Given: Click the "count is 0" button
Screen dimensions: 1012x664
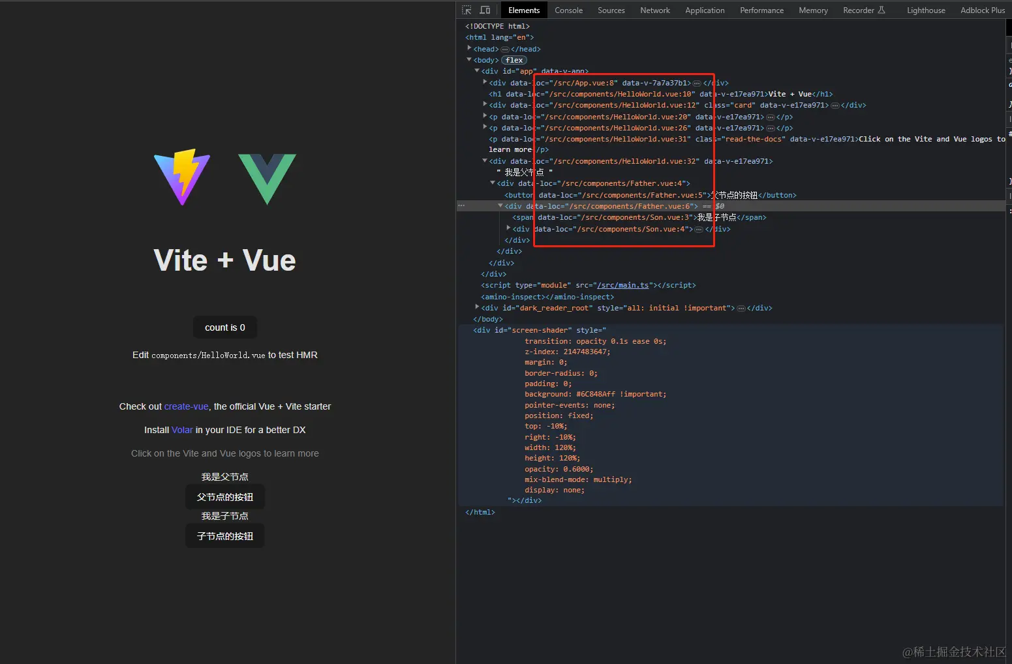Looking at the screenshot, I should pos(225,327).
